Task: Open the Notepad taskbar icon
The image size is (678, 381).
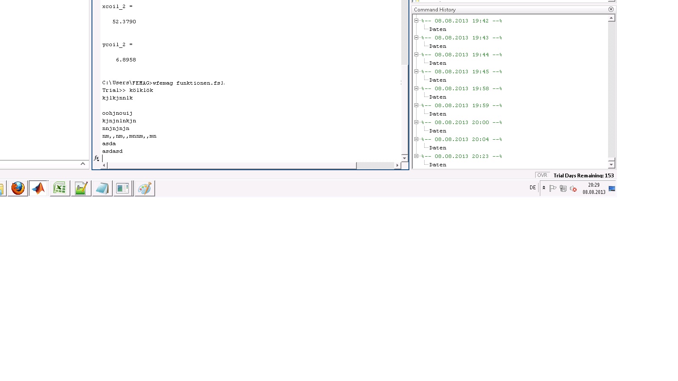Action: (x=102, y=188)
